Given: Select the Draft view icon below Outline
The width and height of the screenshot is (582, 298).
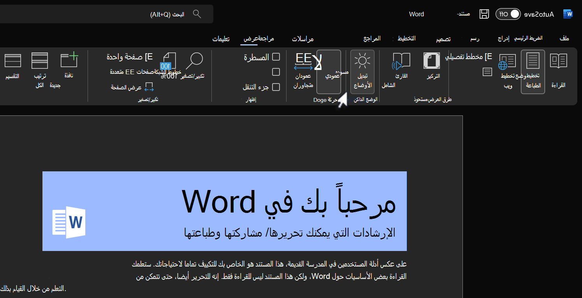Looking at the screenshot, I should click(x=487, y=72).
